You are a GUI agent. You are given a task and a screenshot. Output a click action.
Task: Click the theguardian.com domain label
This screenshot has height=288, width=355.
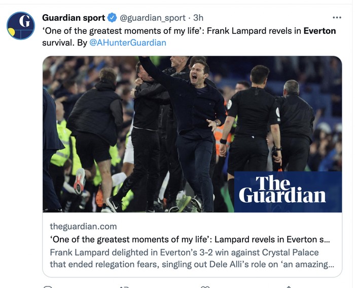[83, 226]
